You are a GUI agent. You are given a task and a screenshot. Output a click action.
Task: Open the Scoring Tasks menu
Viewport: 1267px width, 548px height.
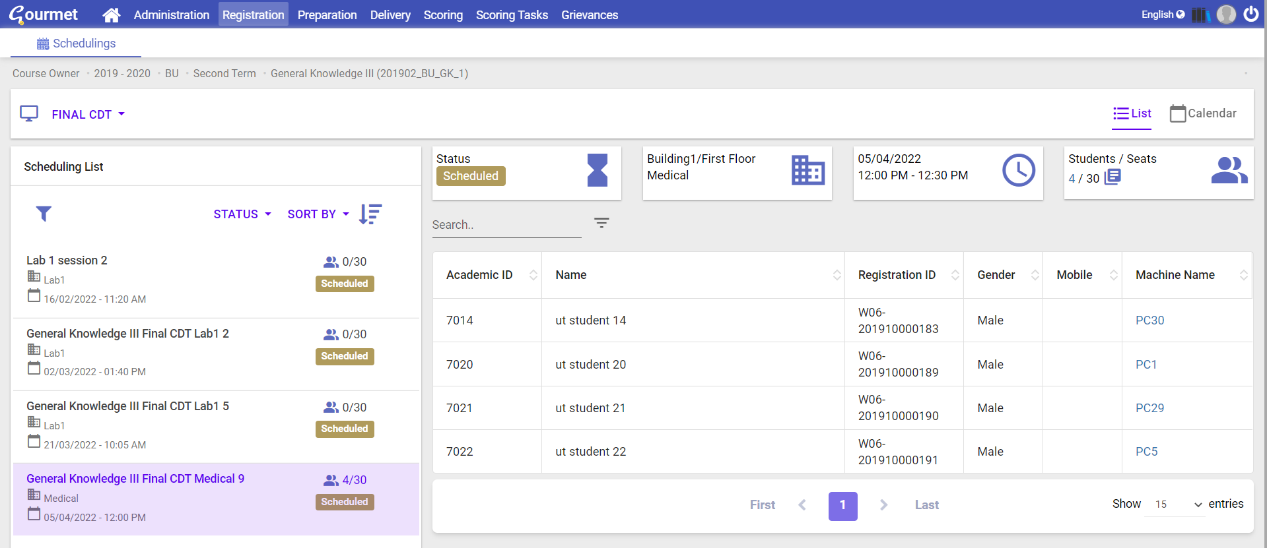[x=512, y=15]
